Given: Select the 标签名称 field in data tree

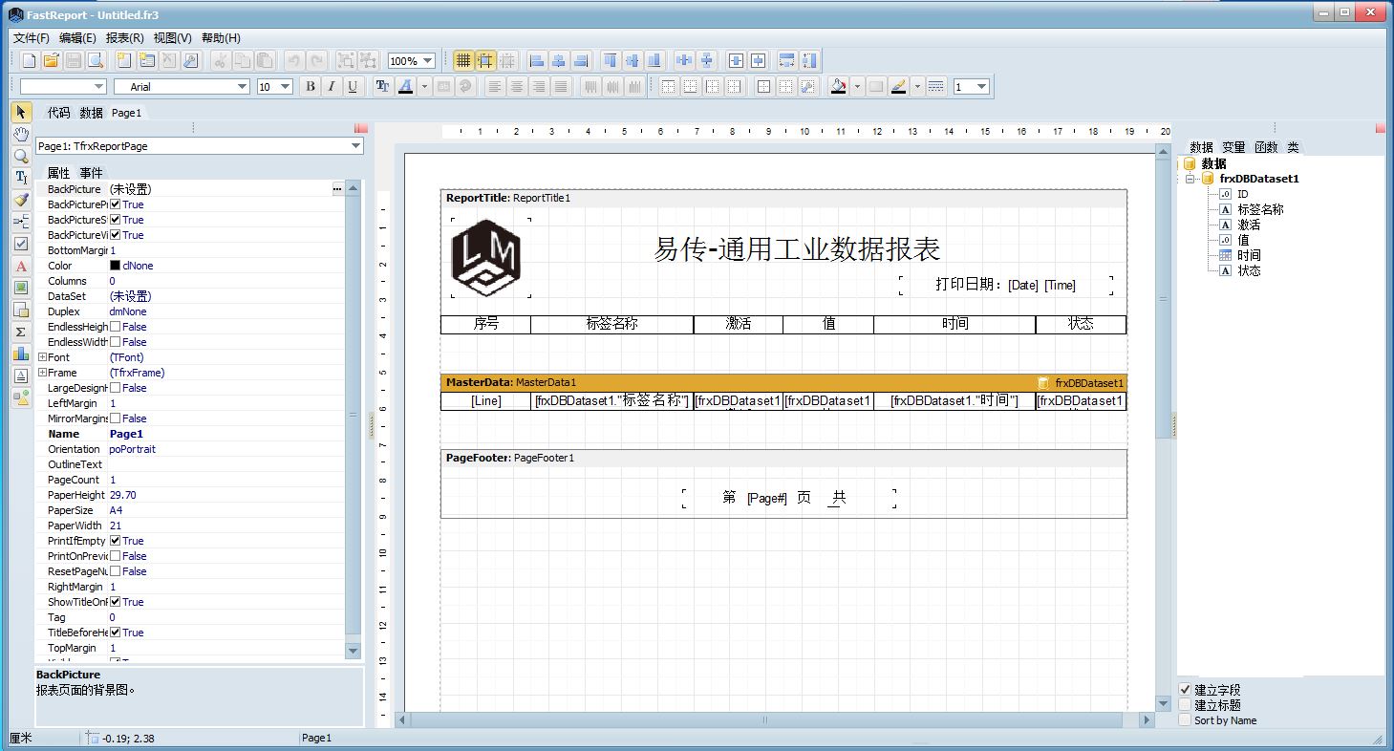Looking at the screenshot, I should pyautogui.click(x=1260, y=209).
